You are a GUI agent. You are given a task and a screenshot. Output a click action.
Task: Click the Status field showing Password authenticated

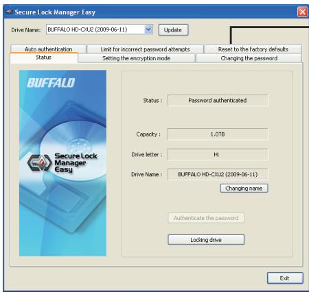click(x=218, y=100)
